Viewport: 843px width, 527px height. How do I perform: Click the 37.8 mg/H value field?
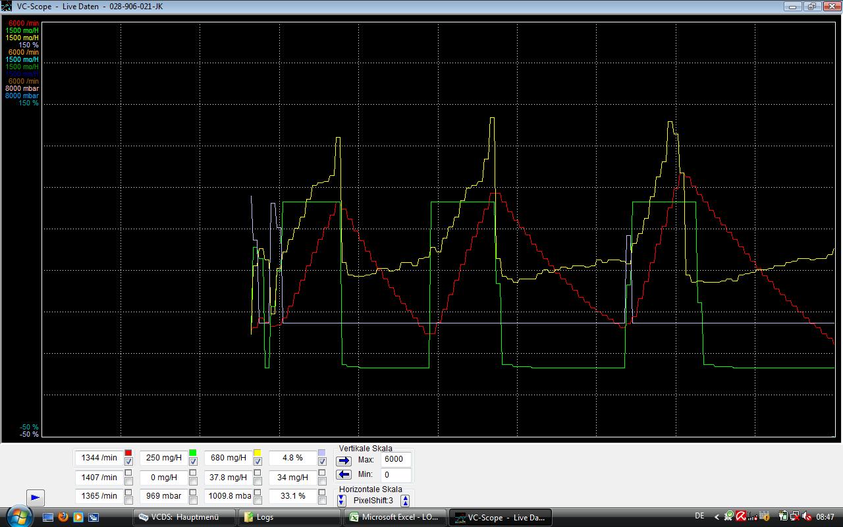click(x=229, y=477)
